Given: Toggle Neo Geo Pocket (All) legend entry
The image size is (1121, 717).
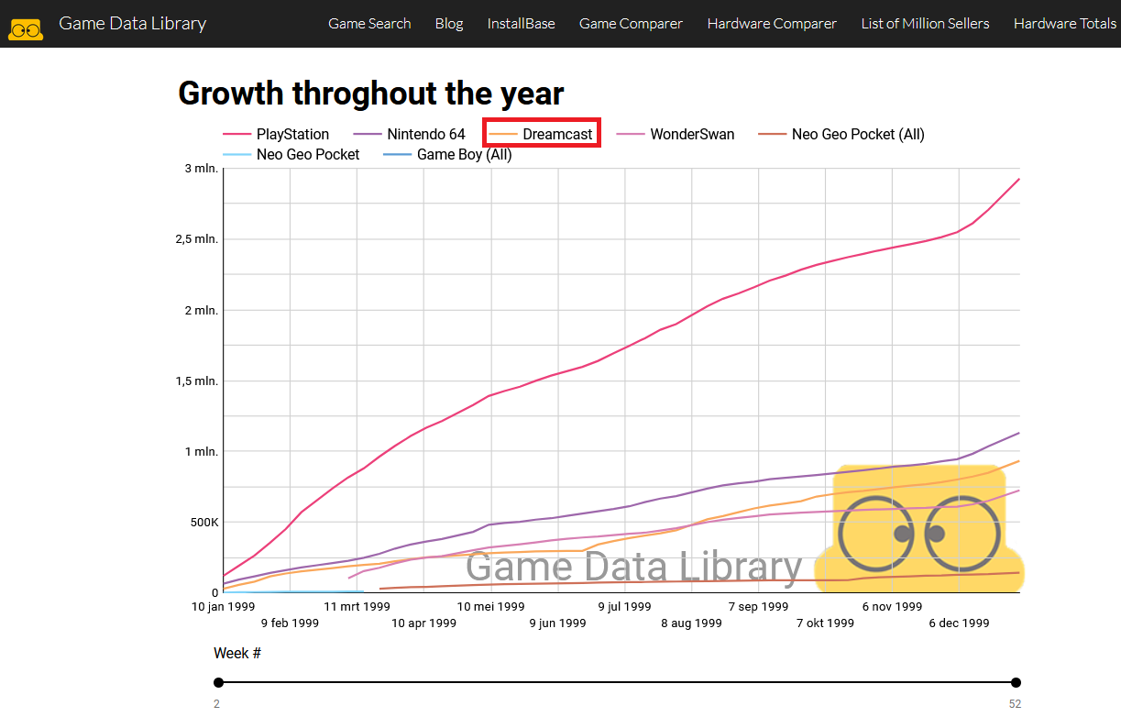Looking at the screenshot, I should click(841, 134).
